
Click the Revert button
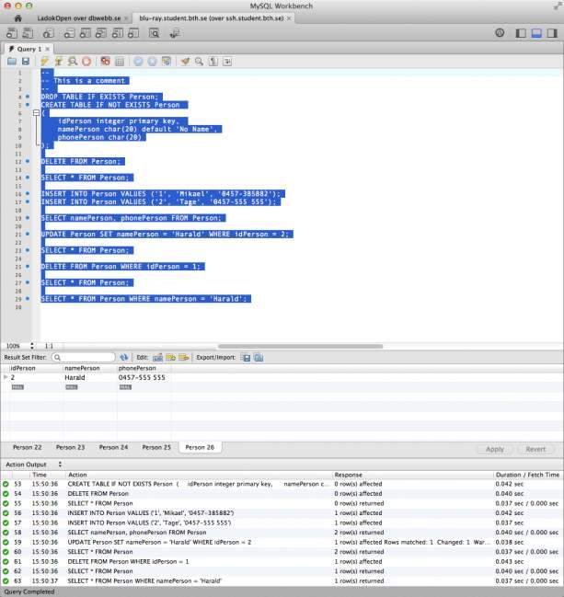[x=535, y=449]
